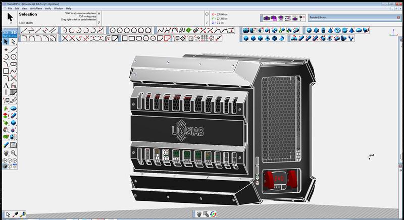Viewport: 404px width, 220px height.
Task: Switch to 2D mode toggle
Action: 6,33
